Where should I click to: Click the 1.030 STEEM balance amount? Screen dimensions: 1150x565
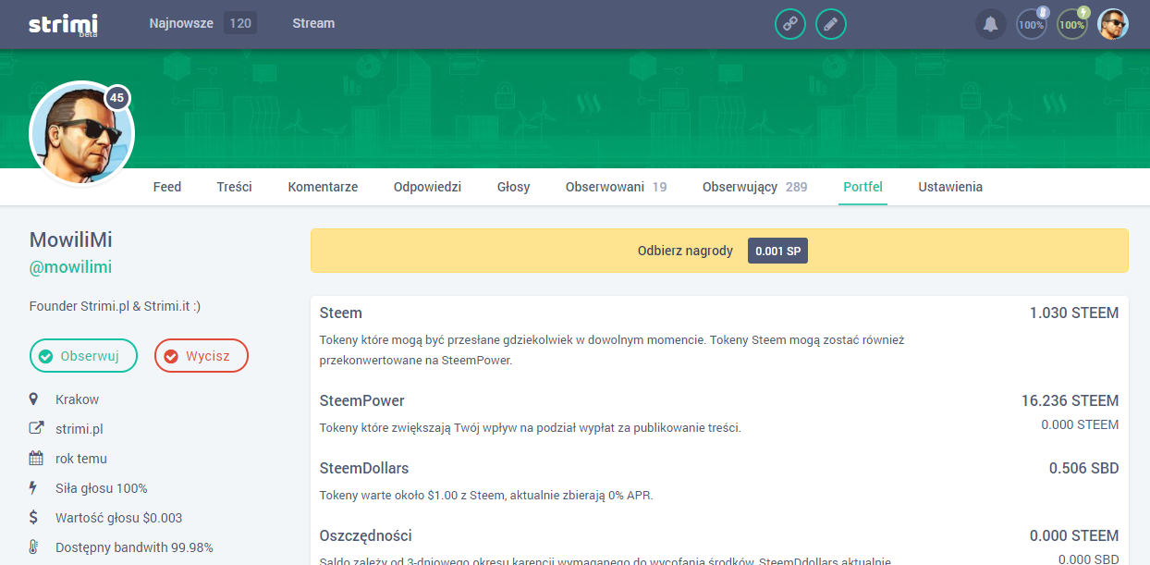(1074, 313)
